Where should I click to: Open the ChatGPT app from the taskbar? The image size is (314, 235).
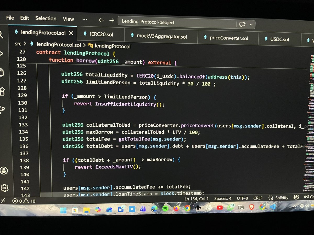[209, 208]
